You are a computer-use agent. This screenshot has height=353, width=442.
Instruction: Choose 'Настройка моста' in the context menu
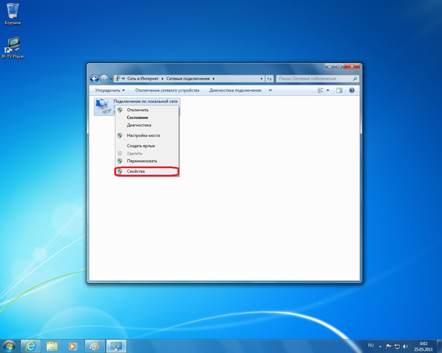[147, 135]
